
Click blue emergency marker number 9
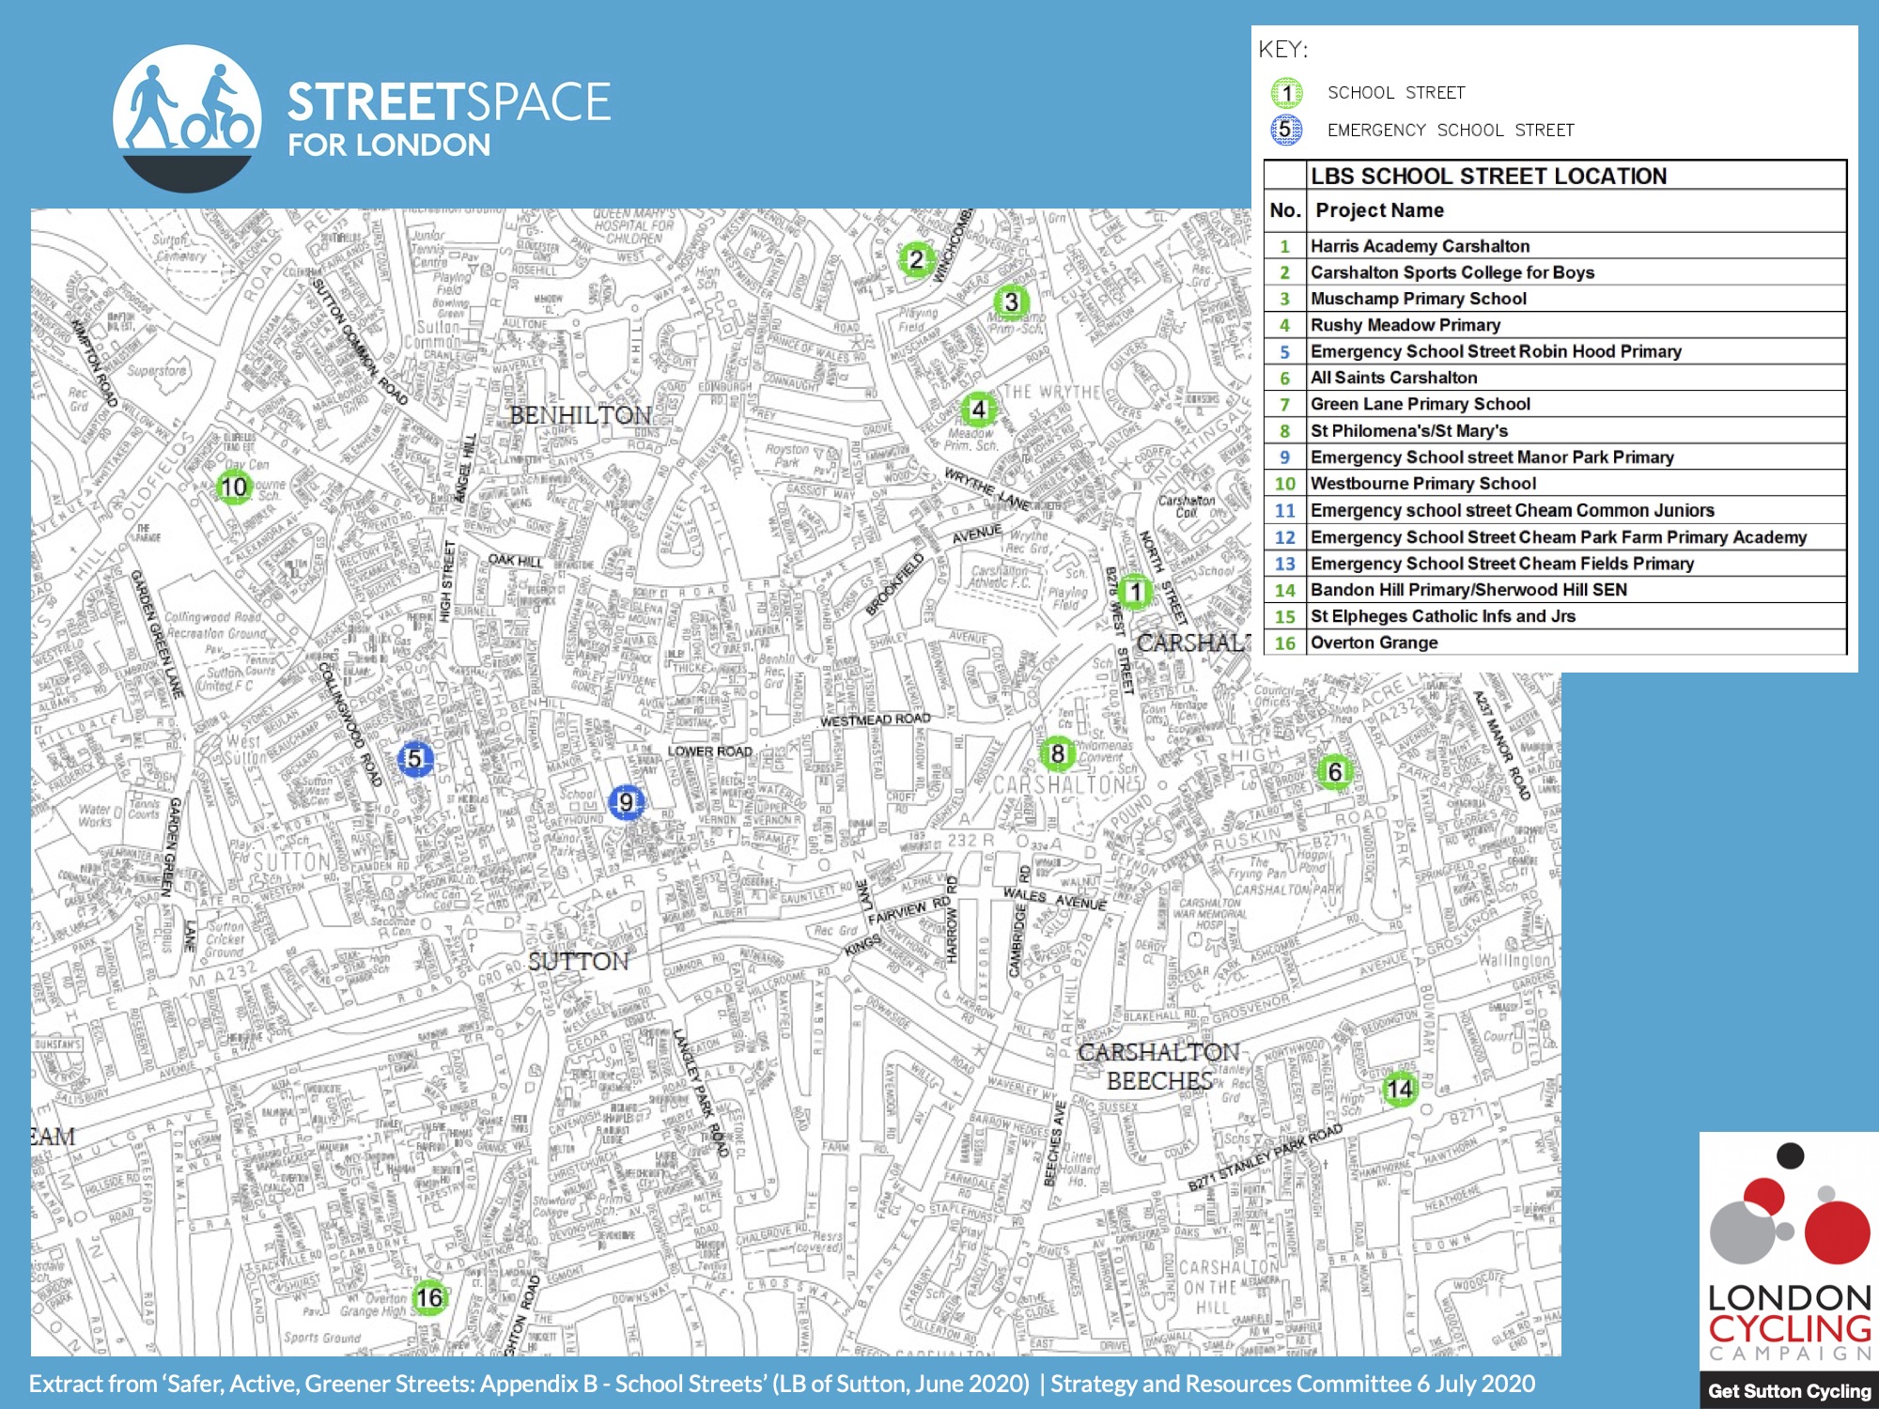click(x=627, y=802)
